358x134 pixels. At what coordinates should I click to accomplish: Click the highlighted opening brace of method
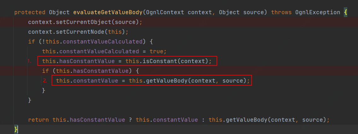[346, 12]
